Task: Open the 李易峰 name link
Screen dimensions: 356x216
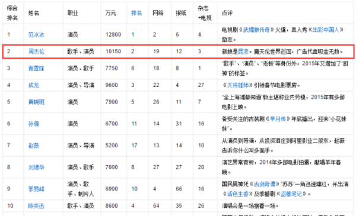Action: (x=36, y=189)
